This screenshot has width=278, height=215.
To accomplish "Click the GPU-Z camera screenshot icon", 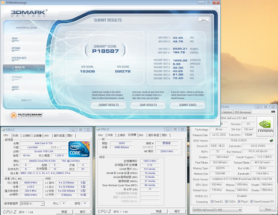I will pyautogui.click(x=273, y=111).
